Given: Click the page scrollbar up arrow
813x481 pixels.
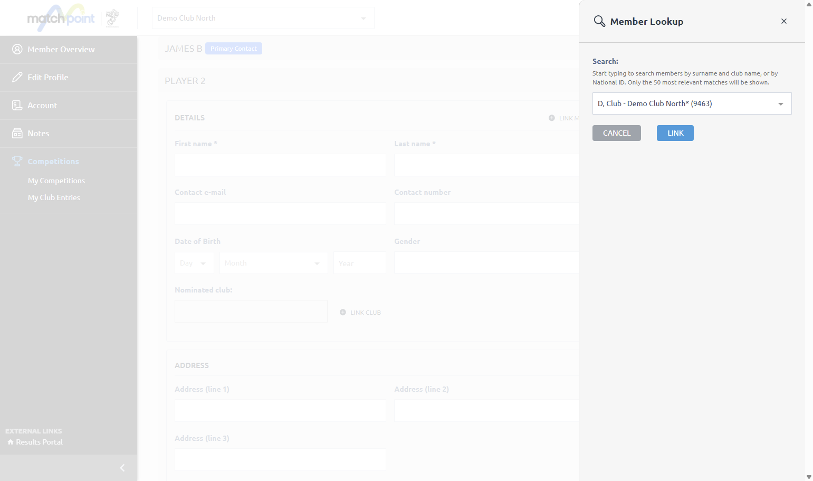Looking at the screenshot, I should 809,4.
